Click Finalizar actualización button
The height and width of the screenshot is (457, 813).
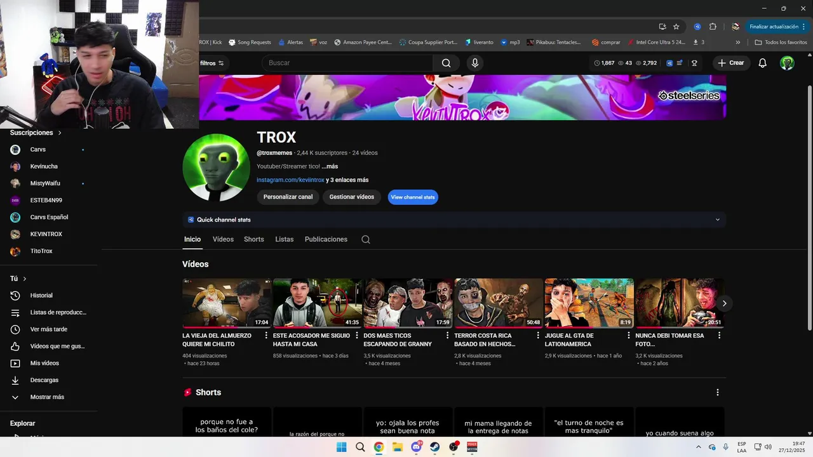(x=777, y=27)
